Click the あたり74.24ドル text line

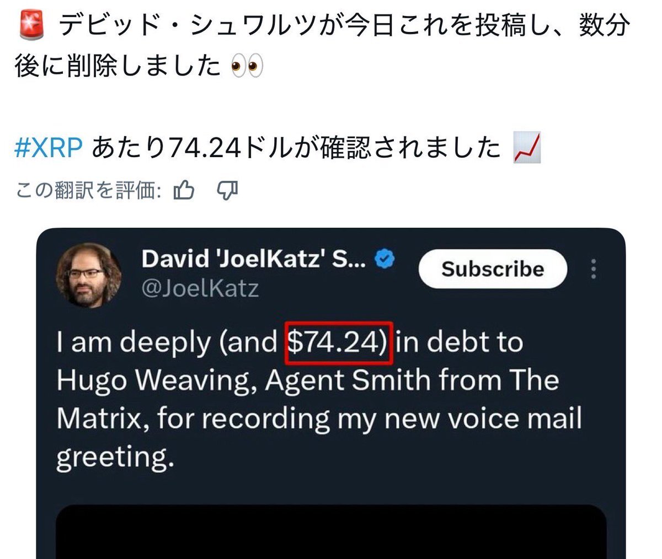[x=296, y=148]
